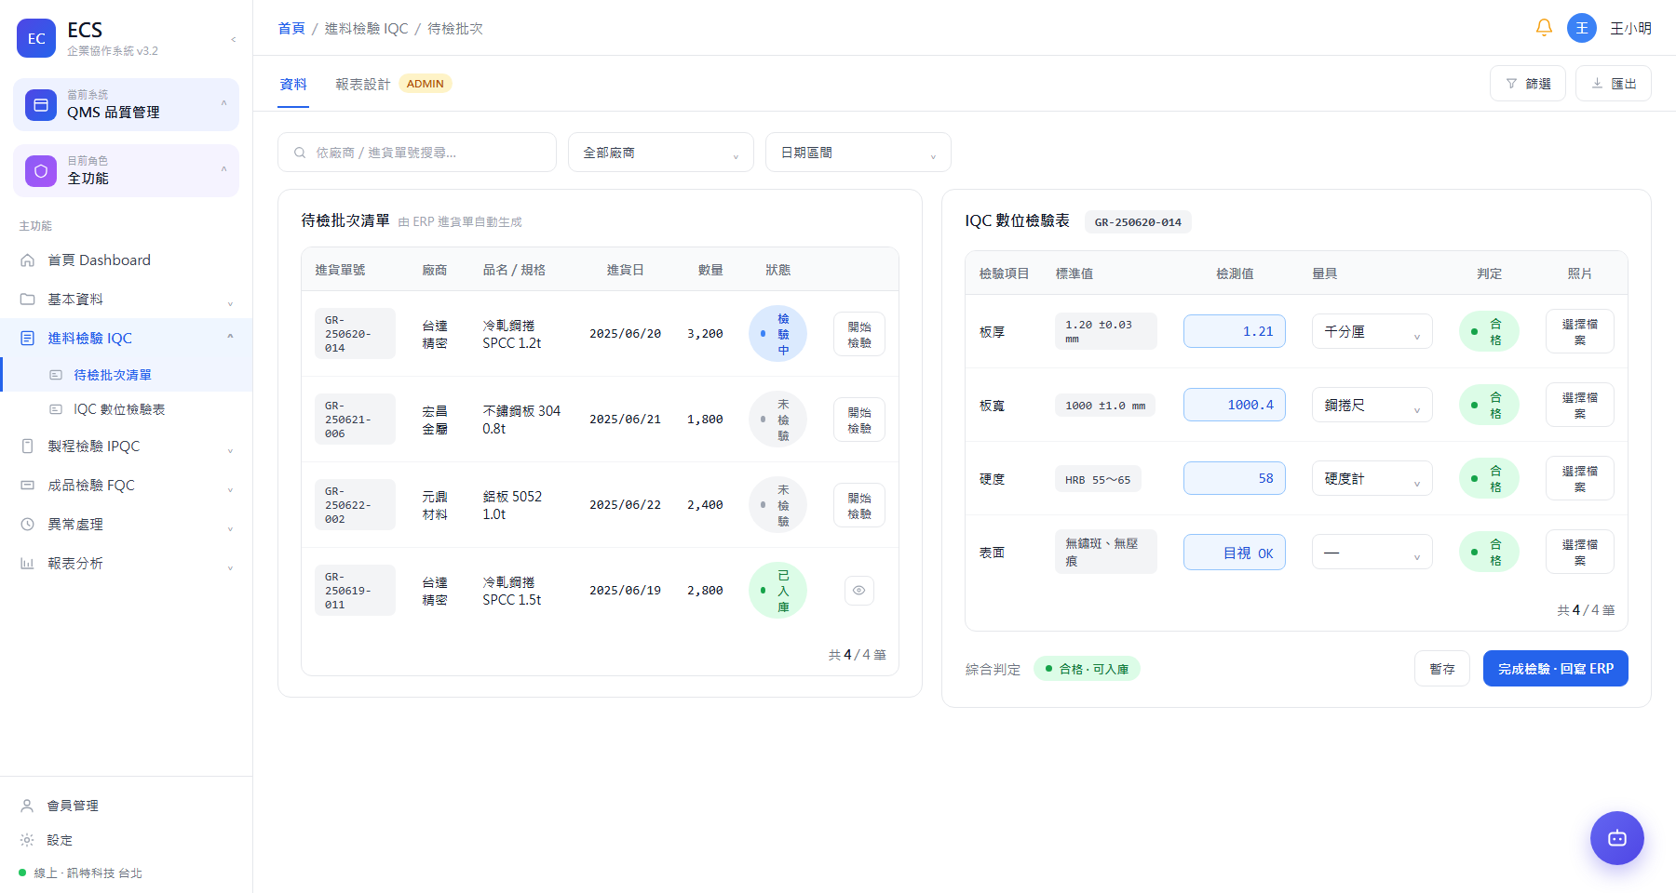
Task: Click 篩選 filter button
Action: 1528,84
